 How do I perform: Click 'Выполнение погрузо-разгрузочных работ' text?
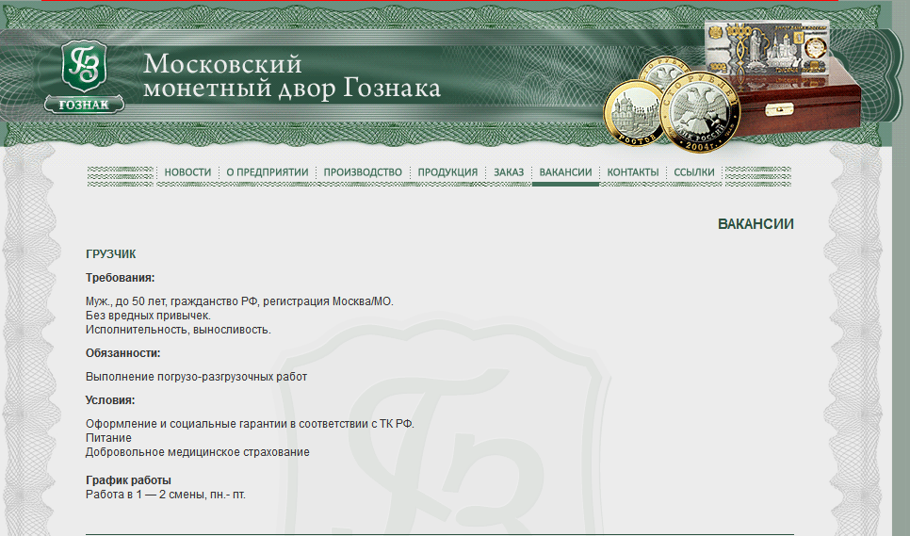196,377
